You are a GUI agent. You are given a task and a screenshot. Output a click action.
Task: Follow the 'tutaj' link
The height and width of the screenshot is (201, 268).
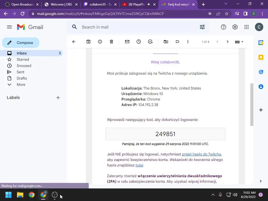click(139, 165)
